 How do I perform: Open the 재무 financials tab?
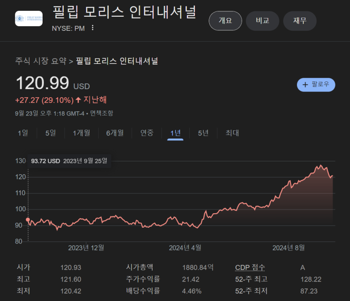(x=300, y=21)
